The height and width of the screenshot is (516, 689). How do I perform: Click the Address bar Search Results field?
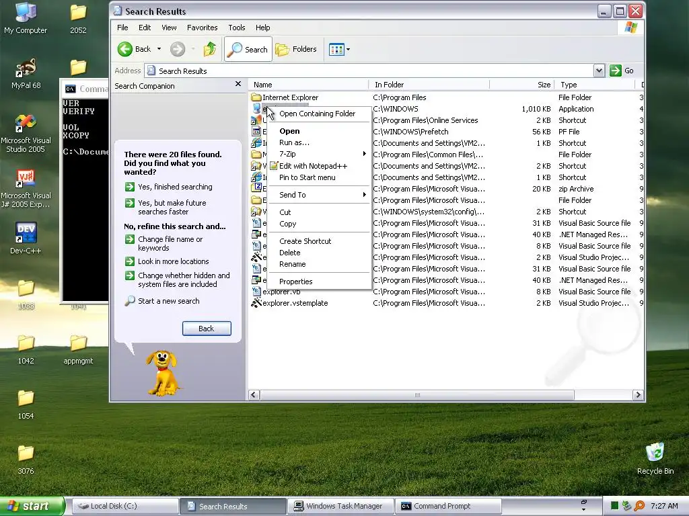(x=369, y=71)
